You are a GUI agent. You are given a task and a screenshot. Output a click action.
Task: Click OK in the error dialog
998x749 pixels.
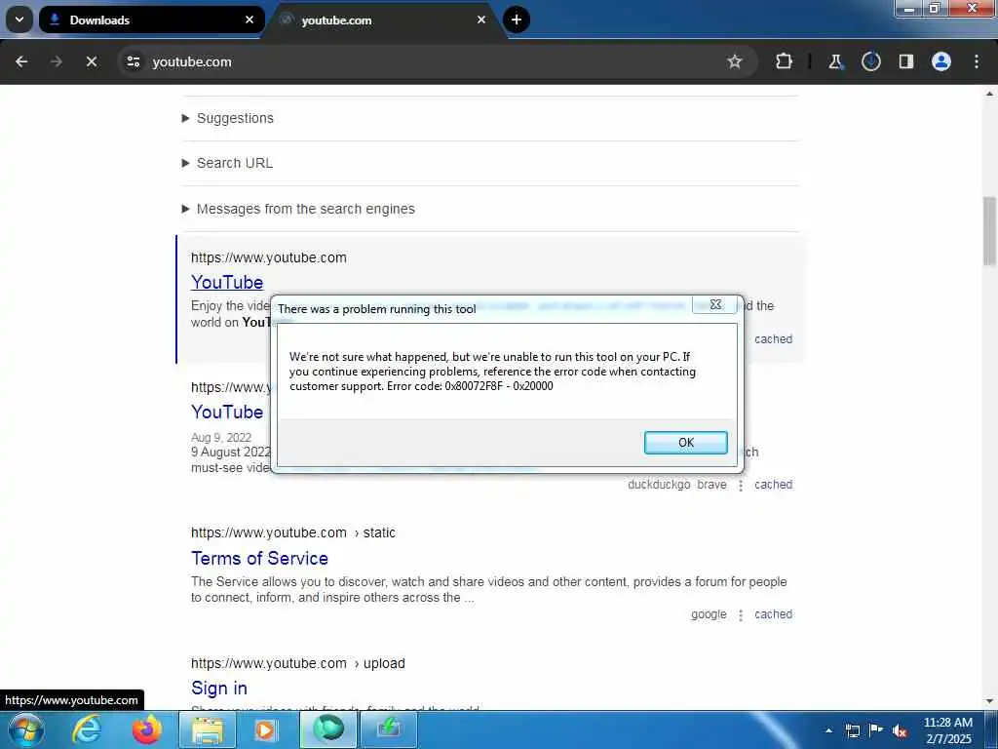coord(685,443)
